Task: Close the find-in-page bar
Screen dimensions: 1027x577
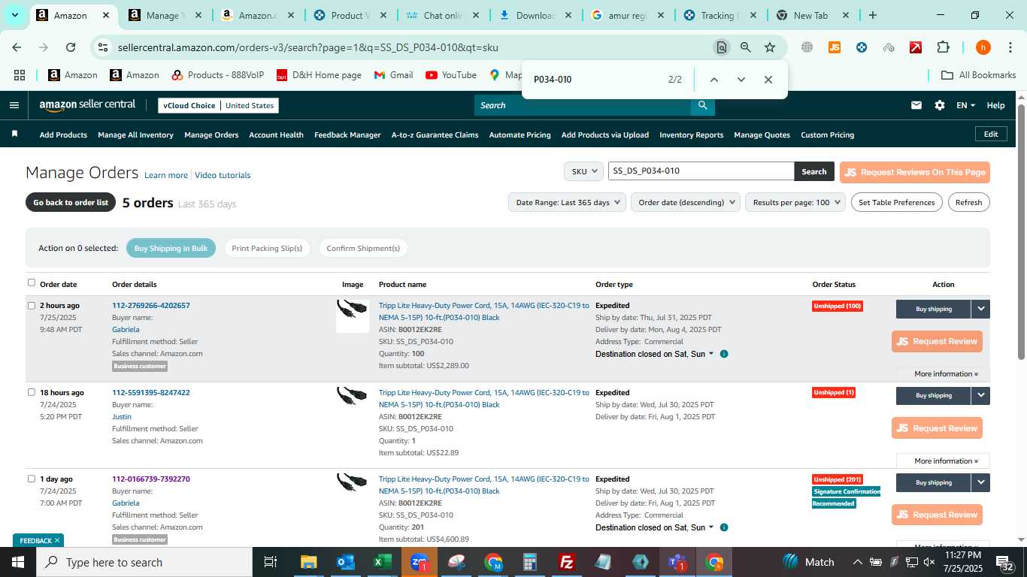Action: 768,80
